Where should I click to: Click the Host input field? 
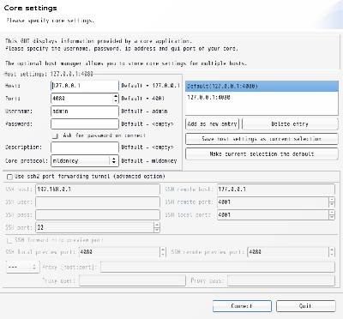pos(85,86)
